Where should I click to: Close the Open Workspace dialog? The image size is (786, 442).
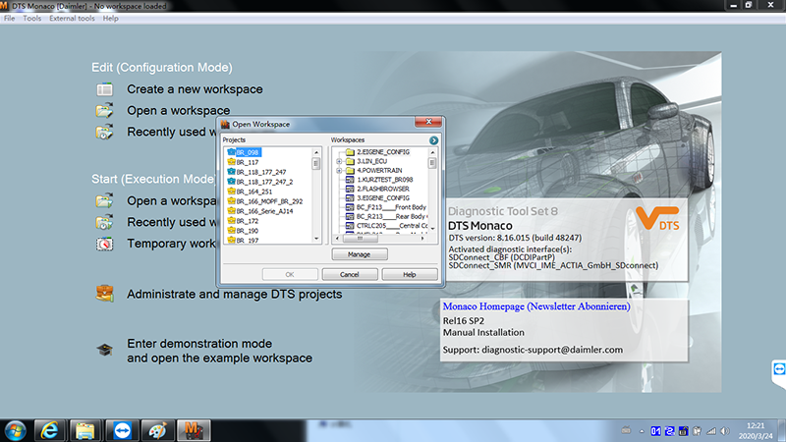pyautogui.click(x=428, y=122)
